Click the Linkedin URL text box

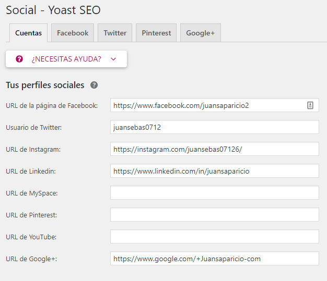point(215,171)
